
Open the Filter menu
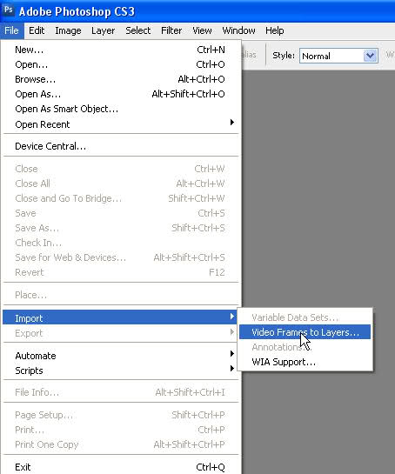(x=171, y=30)
